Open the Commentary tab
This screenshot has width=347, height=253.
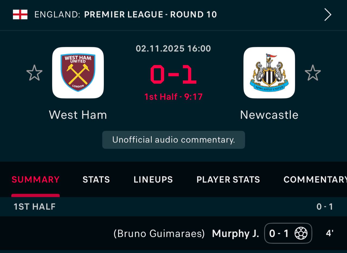[315, 179]
